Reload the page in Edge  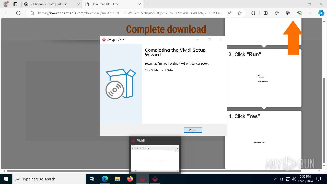[18, 13]
